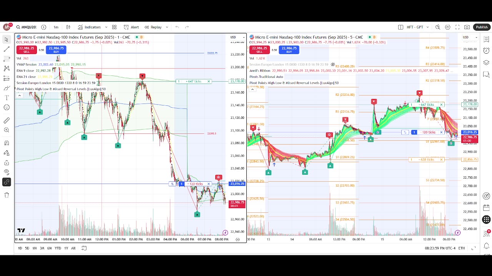
Task: Collapse indicator legend on right chart
Action: pos(252,89)
